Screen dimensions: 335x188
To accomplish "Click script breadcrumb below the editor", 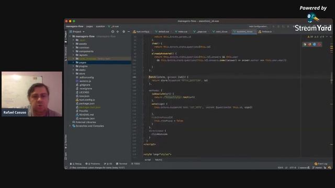I will click(148, 160).
